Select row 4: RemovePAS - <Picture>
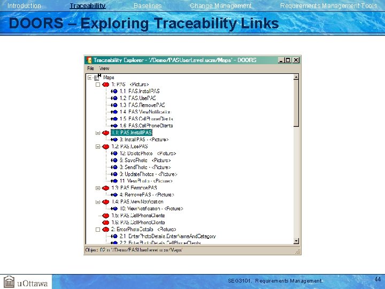Screen dimensions: 385x289 [x=147, y=195]
